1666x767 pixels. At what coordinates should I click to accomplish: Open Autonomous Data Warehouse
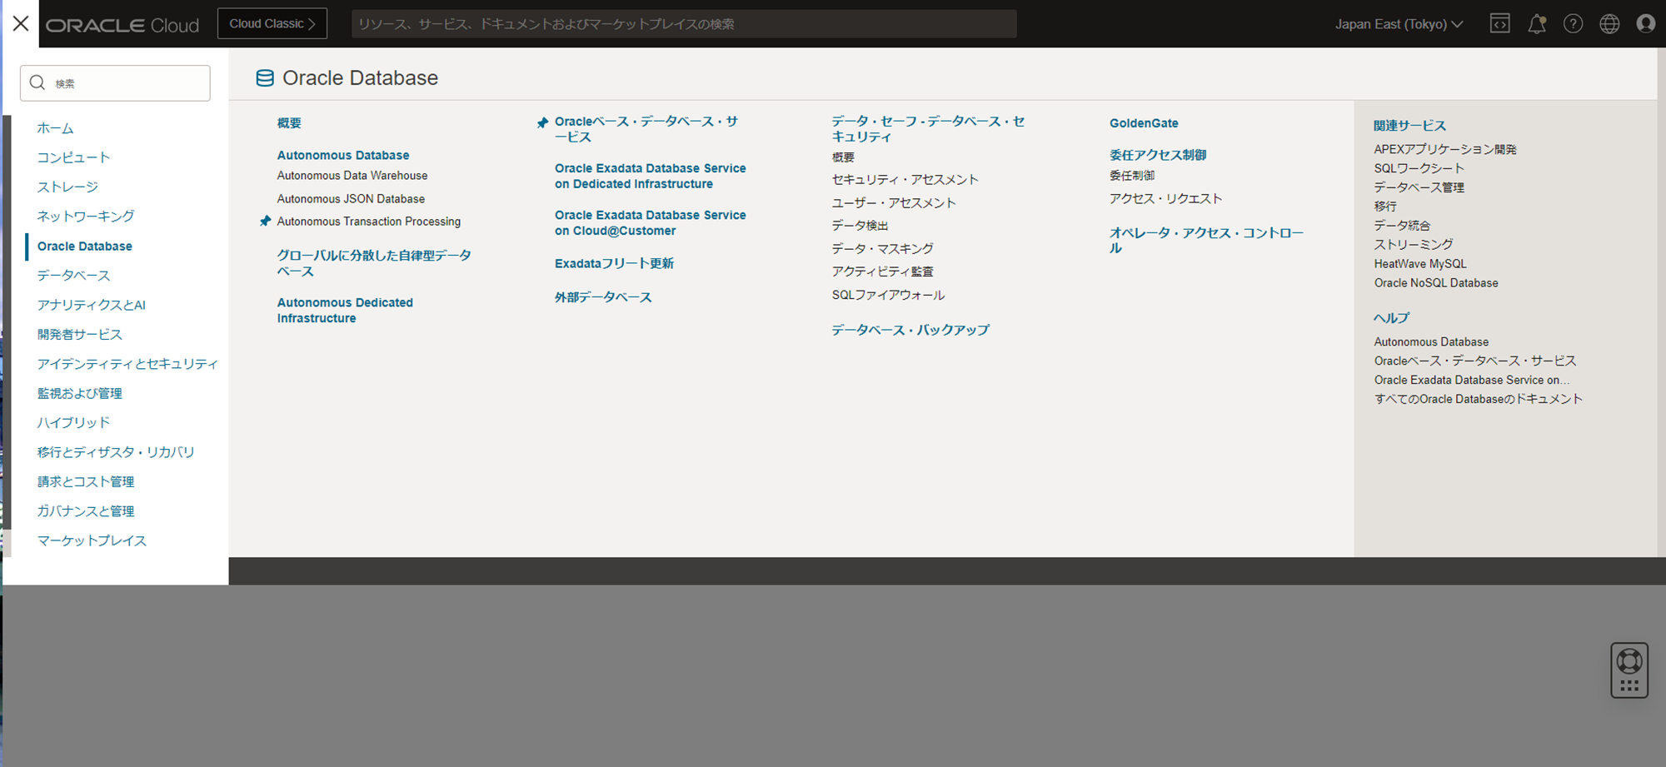352,176
